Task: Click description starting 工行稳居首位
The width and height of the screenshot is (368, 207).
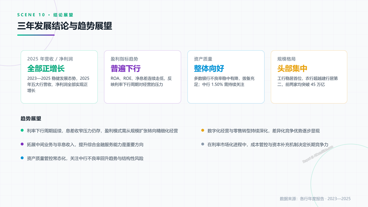Action: pyautogui.click(x=308, y=81)
